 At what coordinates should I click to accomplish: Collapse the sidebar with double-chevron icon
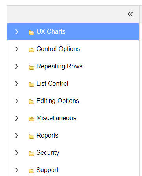click(x=130, y=14)
